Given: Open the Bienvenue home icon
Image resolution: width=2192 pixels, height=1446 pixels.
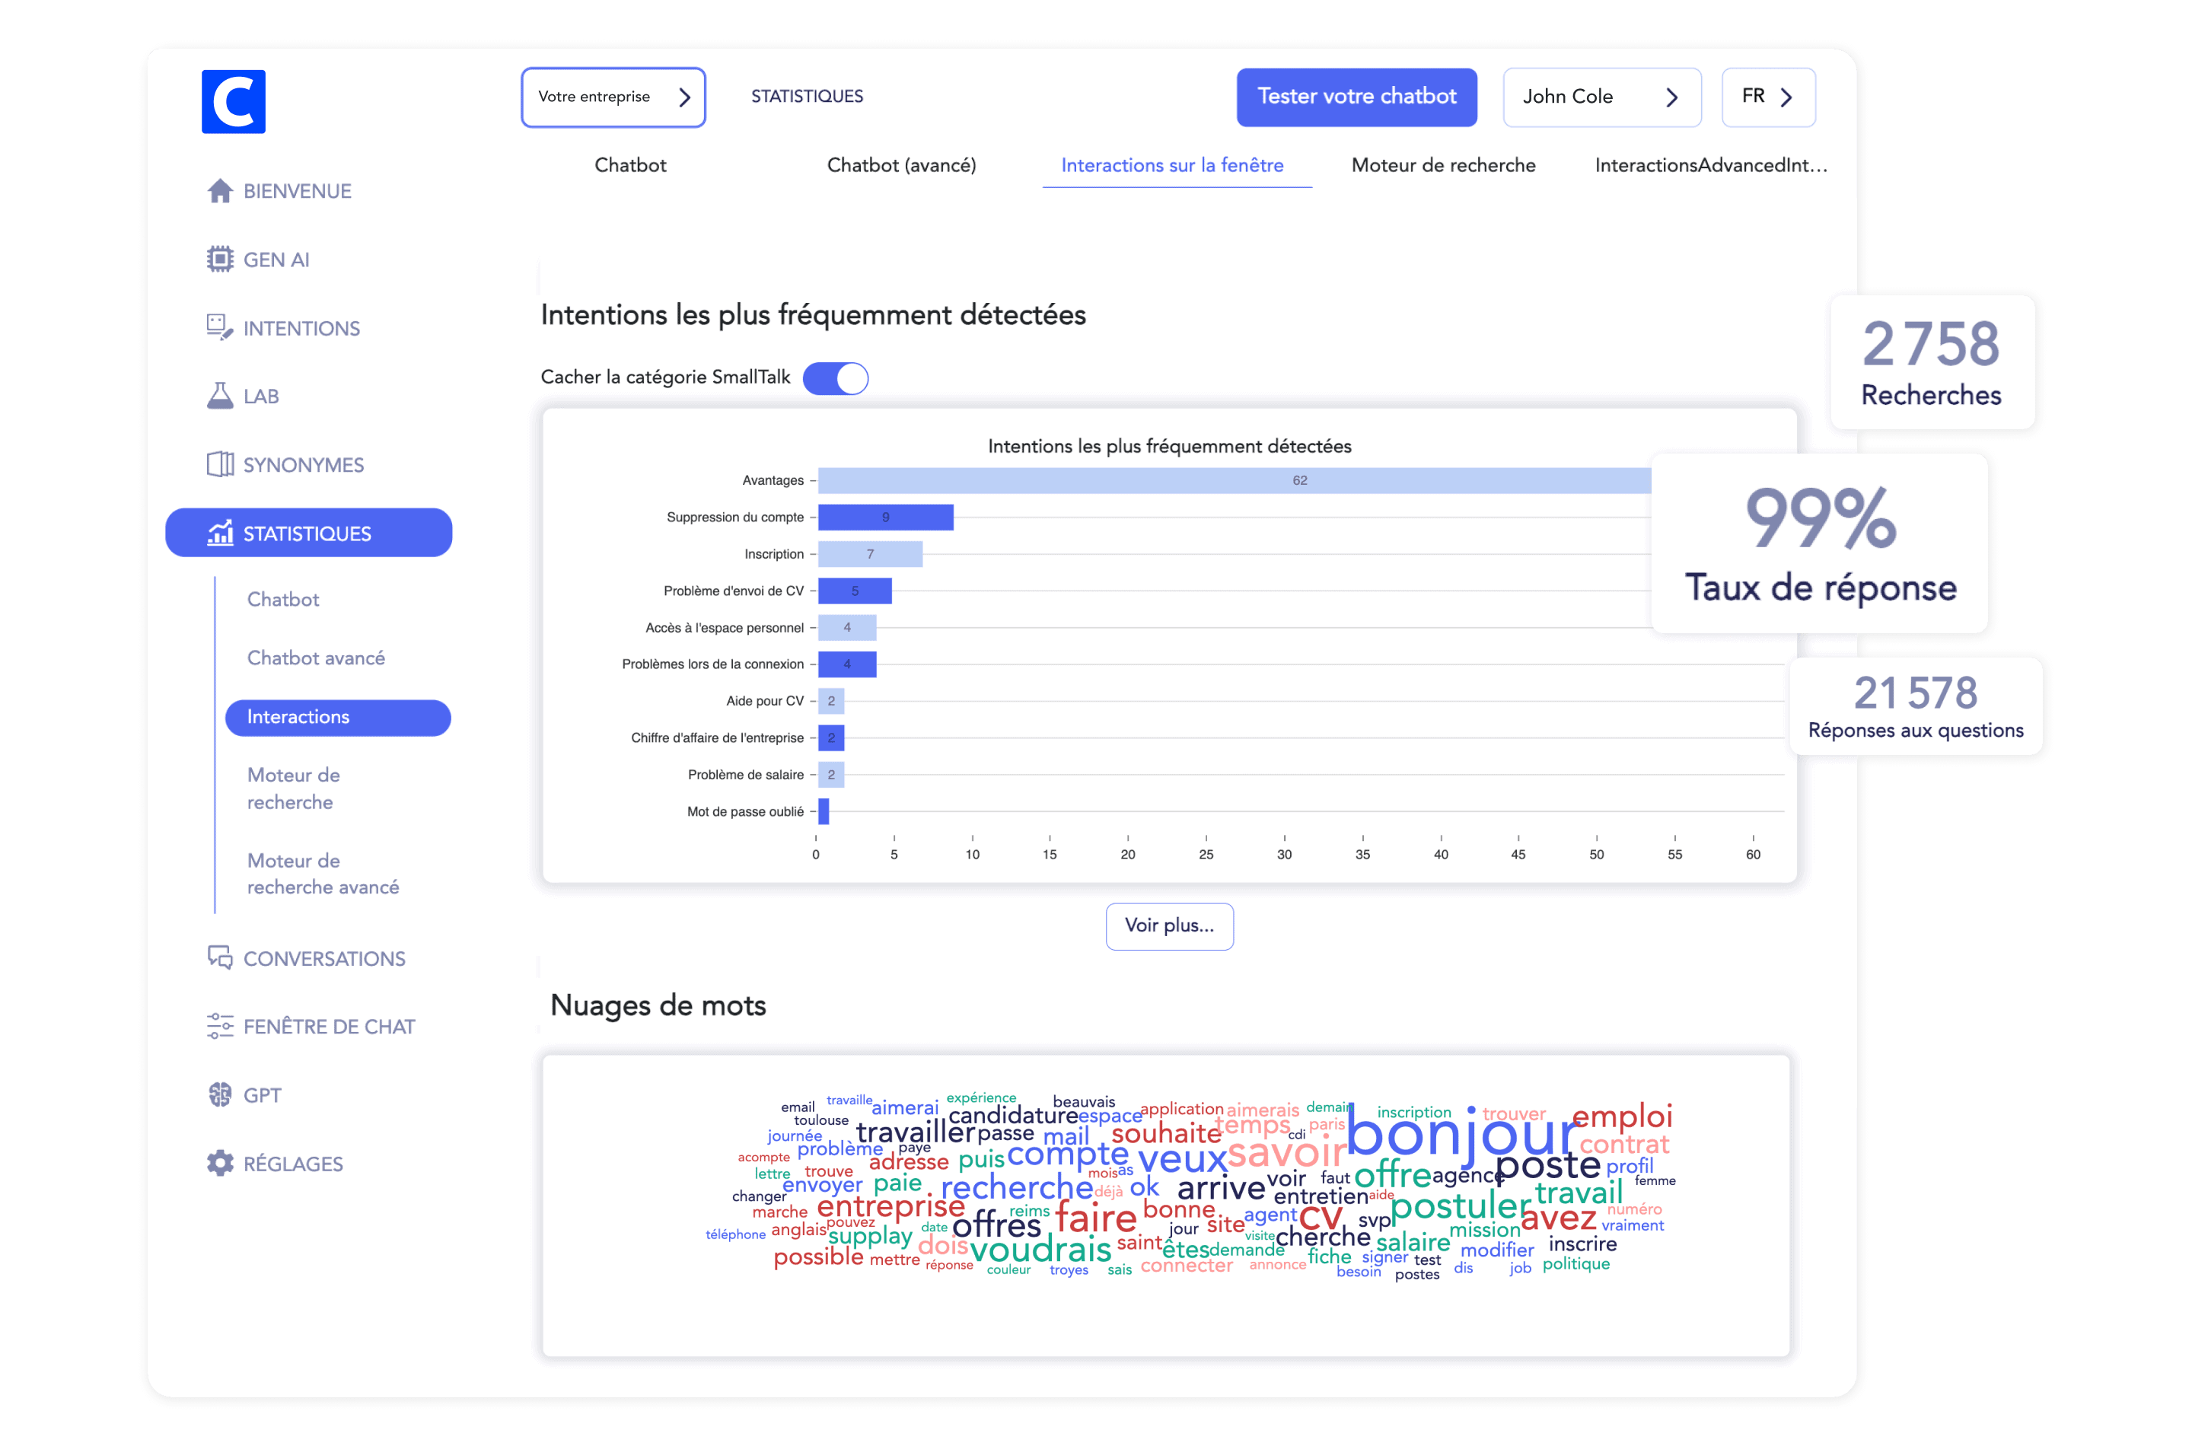Looking at the screenshot, I should (219, 191).
